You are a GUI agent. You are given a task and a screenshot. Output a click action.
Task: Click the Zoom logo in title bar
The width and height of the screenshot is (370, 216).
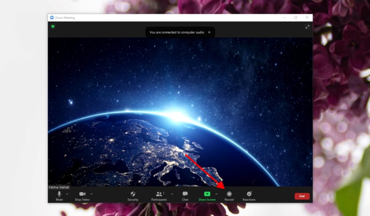tap(52, 17)
